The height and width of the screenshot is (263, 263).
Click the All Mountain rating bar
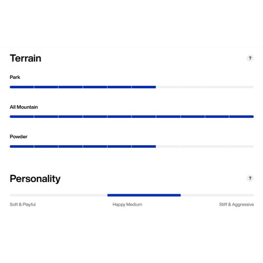pyautogui.click(x=131, y=117)
